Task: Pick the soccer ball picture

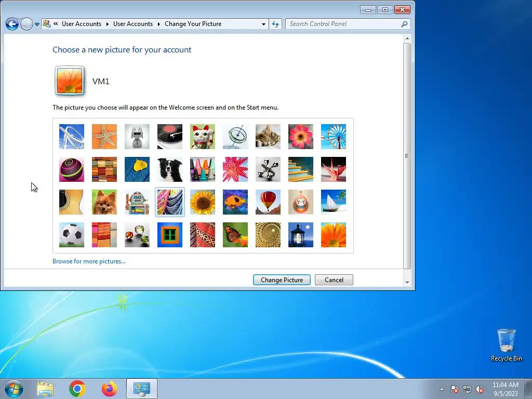Action: [x=72, y=235]
